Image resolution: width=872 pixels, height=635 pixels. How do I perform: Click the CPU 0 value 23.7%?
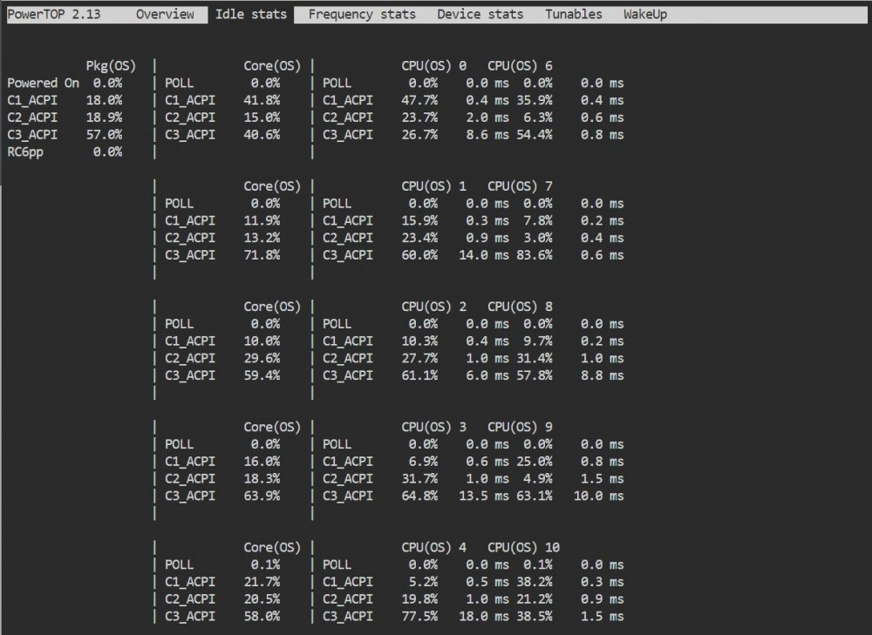coord(420,118)
